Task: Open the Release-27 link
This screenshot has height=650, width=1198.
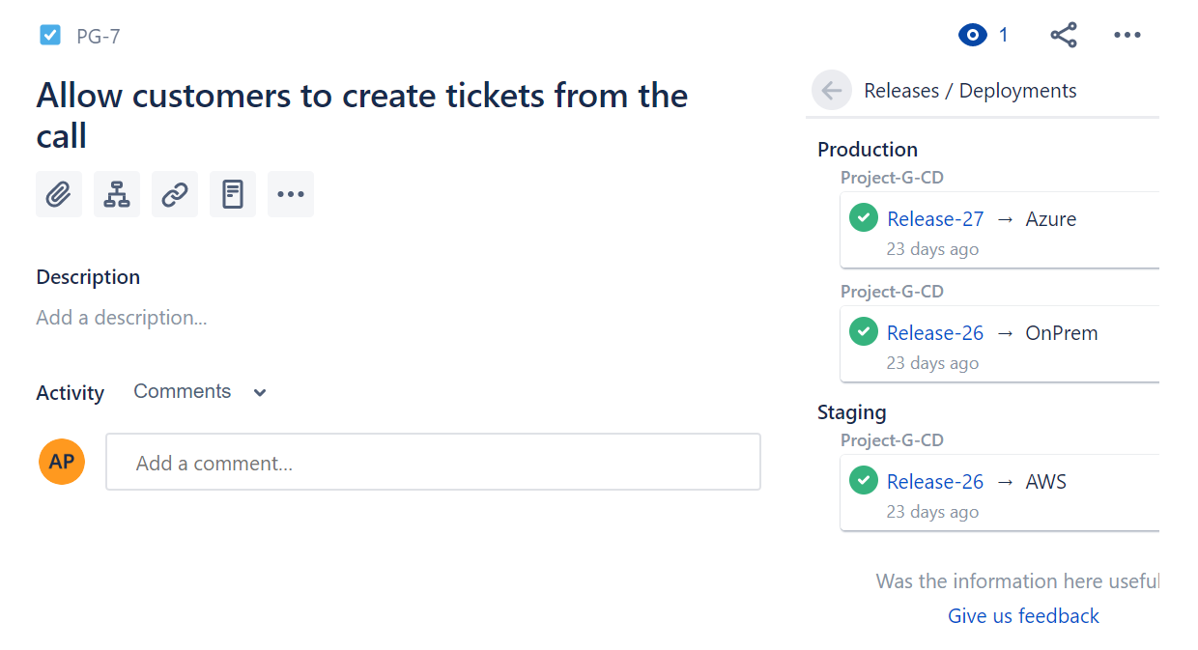Action: (934, 218)
